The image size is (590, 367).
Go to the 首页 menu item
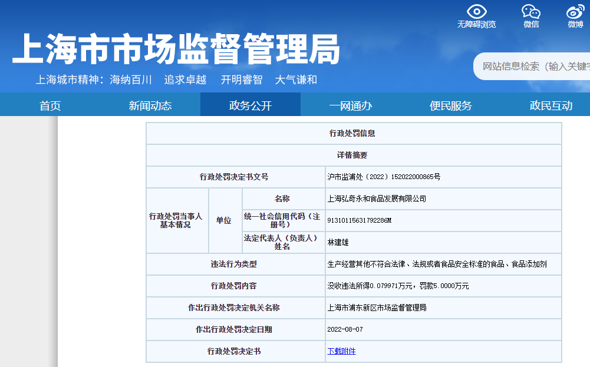coord(50,105)
